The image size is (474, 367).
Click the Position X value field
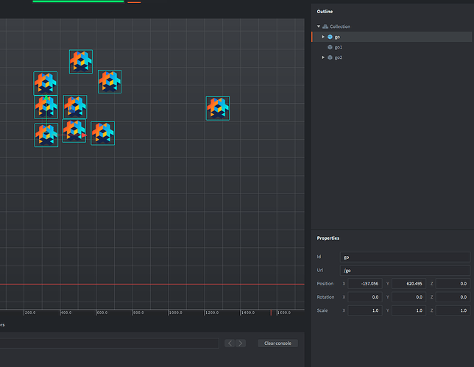click(x=364, y=284)
